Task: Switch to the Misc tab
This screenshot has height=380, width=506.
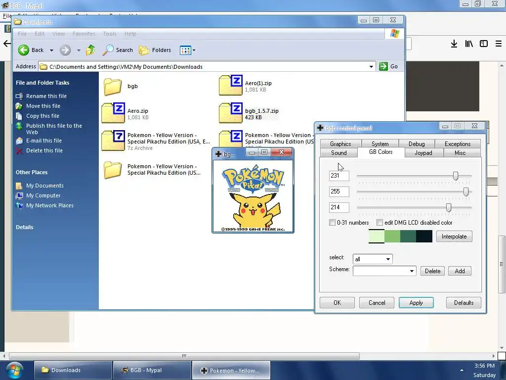Action: (460, 153)
